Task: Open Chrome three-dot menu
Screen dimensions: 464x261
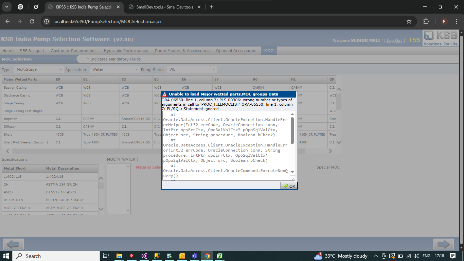Action: (x=457, y=21)
